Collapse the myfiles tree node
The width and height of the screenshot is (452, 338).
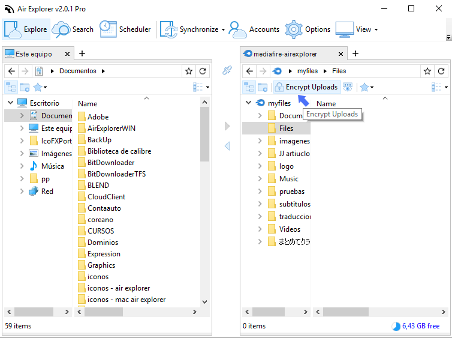(249, 103)
